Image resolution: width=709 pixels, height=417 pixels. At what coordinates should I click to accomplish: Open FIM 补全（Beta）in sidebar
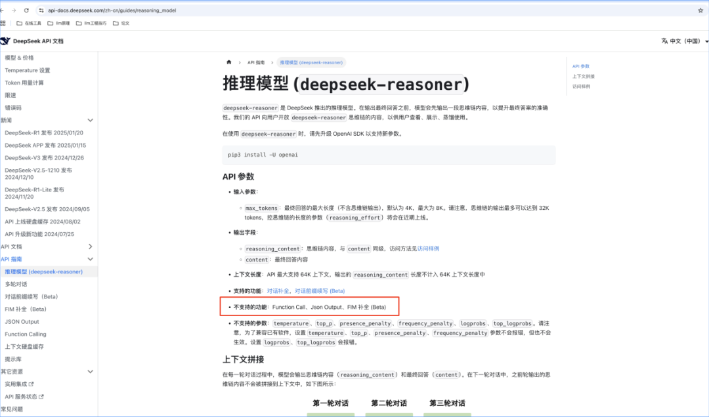(x=26, y=309)
